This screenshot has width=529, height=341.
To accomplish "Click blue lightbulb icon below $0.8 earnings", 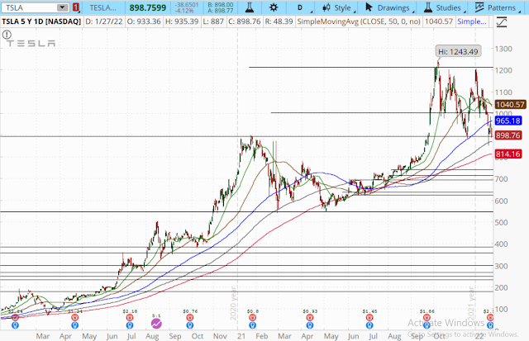I will point(252,325).
